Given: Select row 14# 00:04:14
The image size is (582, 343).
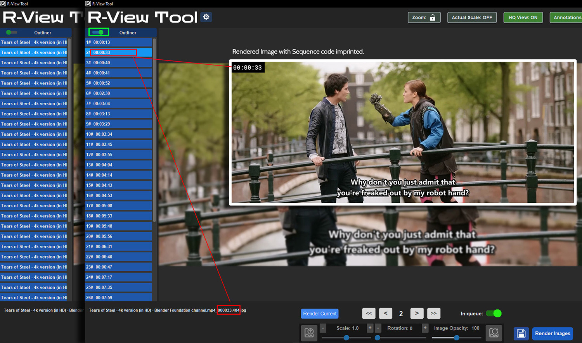Looking at the screenshot, I should click(118, 175).
